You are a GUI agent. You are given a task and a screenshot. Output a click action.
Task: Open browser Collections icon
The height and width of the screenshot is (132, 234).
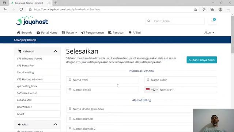click(212, 10)
